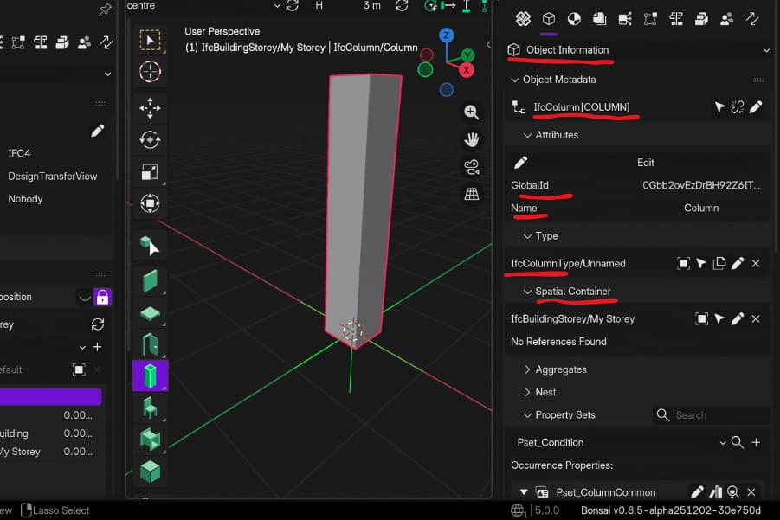
Task: Click the Geometry and Materials pie icon tab
Action: (x=572, y=19)
